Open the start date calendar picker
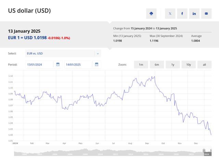This screenshot has height=161, width=219. coord(58,64)
